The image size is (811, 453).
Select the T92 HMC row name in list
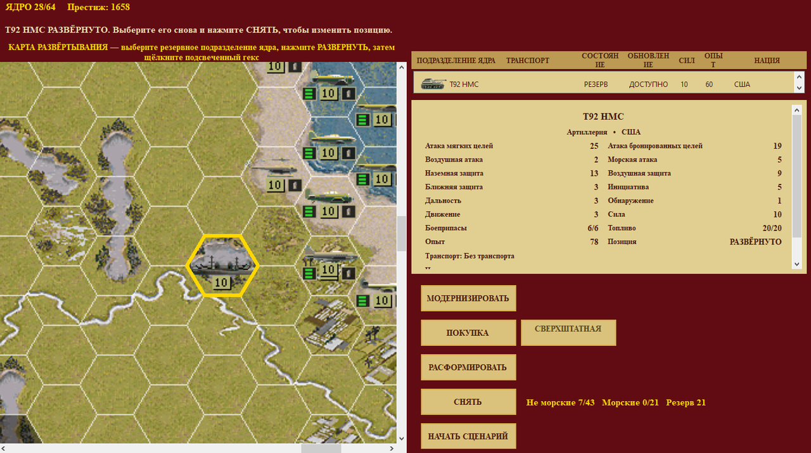tap(464, 84)
